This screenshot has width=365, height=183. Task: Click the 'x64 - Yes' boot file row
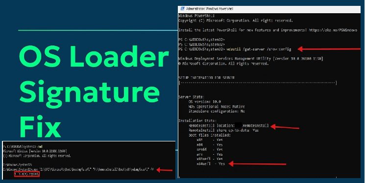210,145
